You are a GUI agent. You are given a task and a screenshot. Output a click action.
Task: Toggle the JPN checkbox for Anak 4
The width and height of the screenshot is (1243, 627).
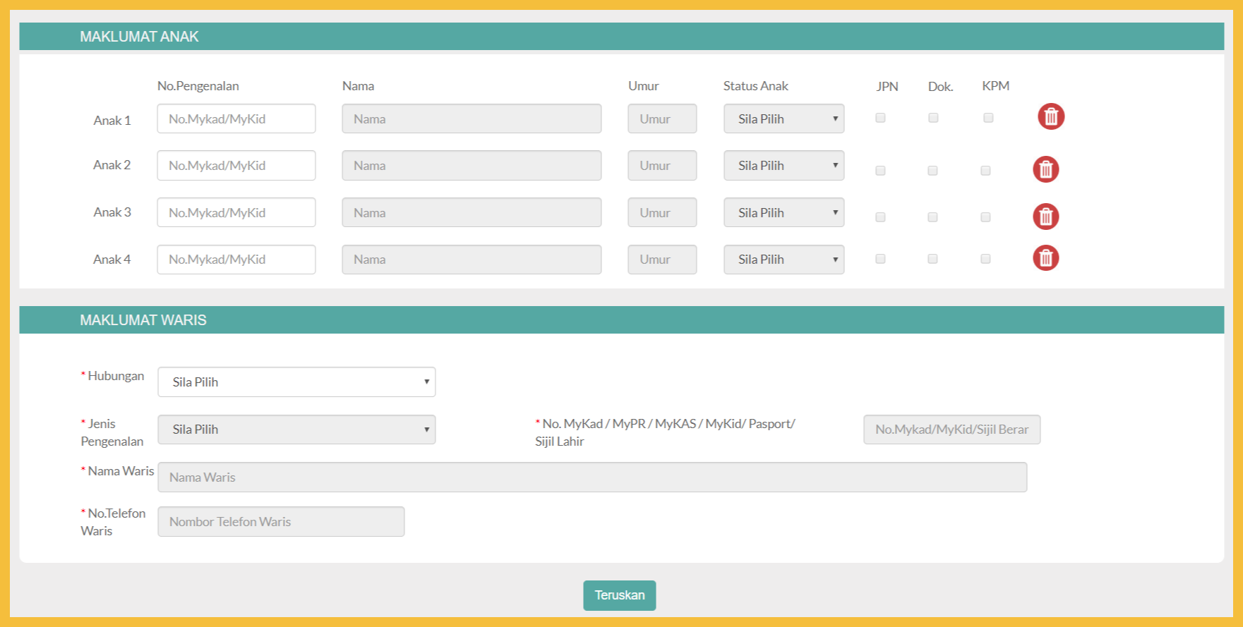pos(880,259)
